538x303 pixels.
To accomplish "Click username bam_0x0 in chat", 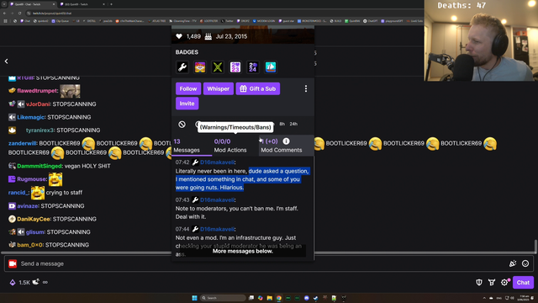I will tap(30, 245).
